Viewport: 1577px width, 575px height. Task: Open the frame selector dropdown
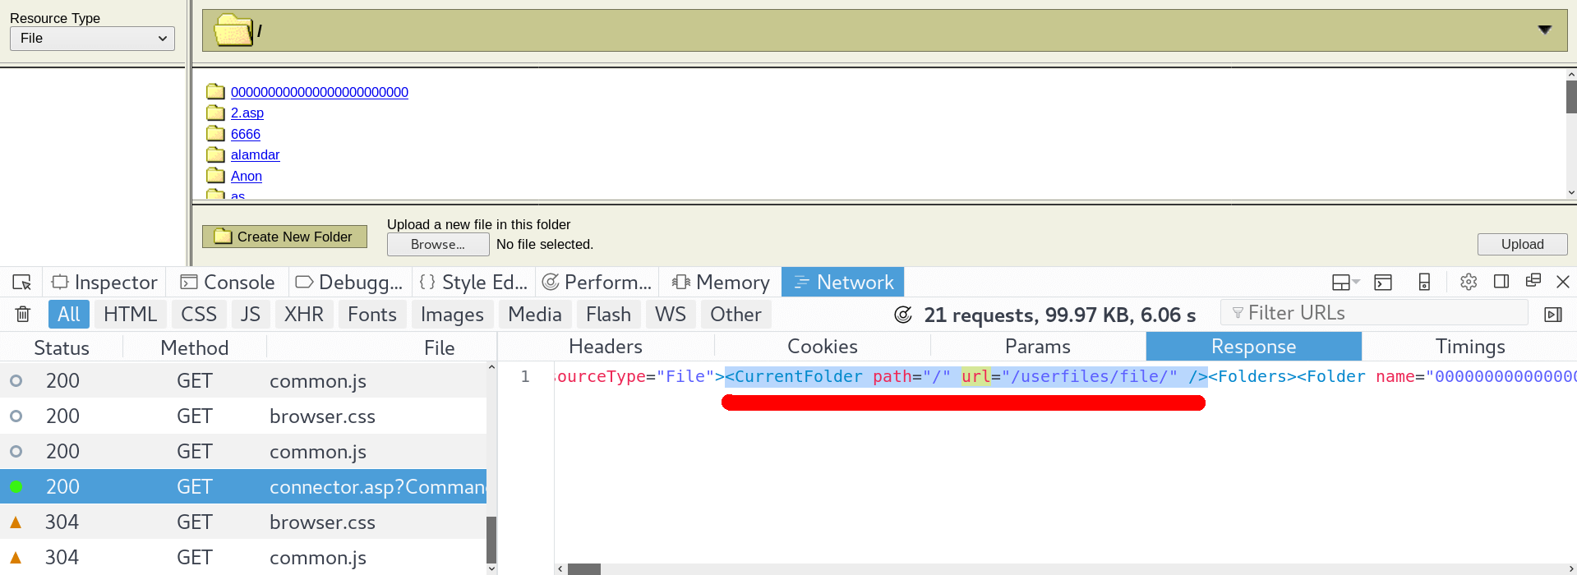[1344, 283]
